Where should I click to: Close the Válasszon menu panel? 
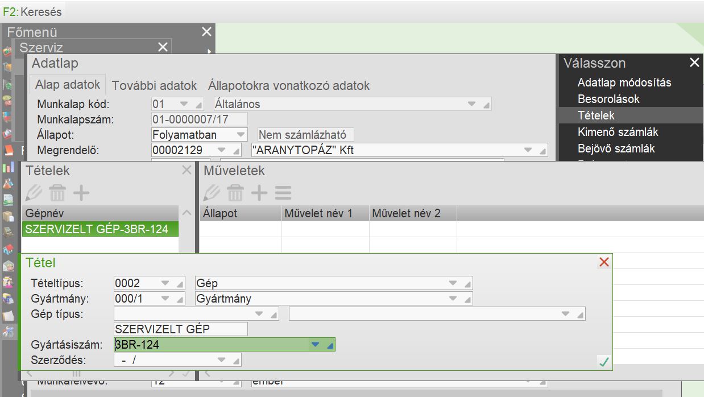pos(694,63)
